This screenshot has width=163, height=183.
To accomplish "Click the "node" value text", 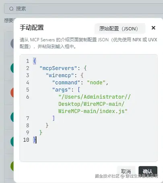I will tap(96, 82).
